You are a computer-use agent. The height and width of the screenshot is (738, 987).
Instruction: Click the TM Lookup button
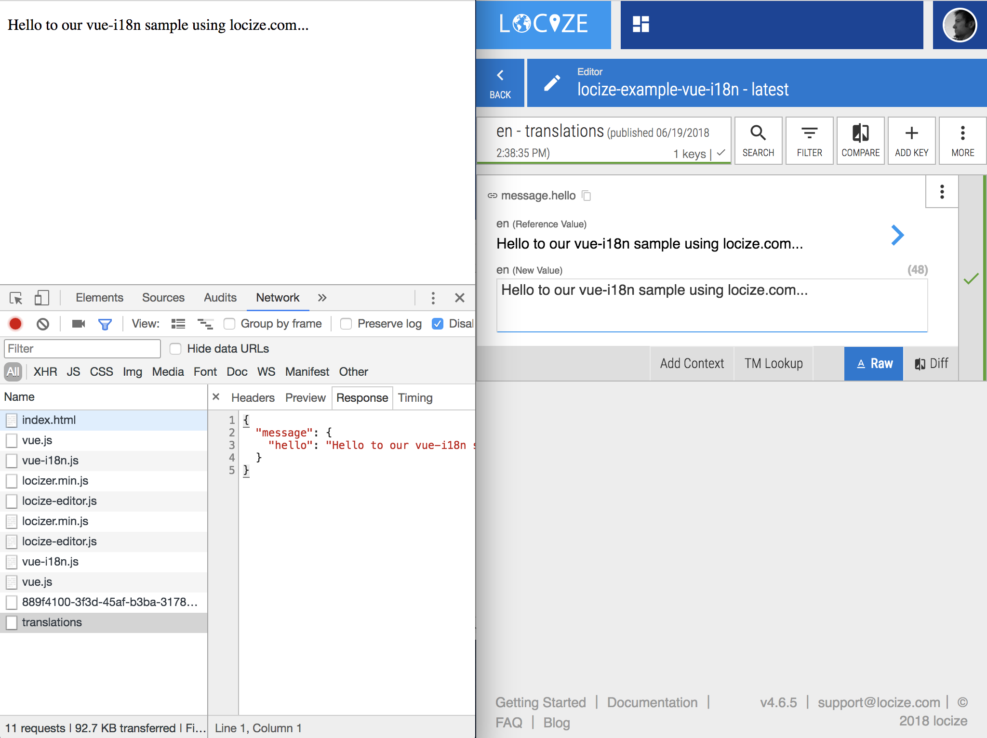773,364
